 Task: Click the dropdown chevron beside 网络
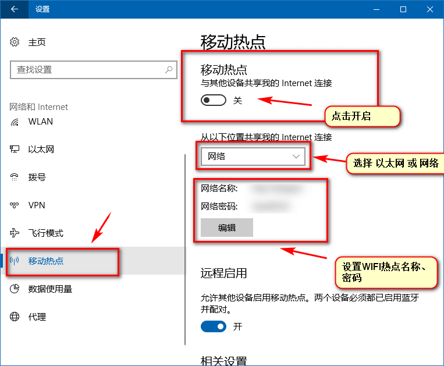[297, 157]
